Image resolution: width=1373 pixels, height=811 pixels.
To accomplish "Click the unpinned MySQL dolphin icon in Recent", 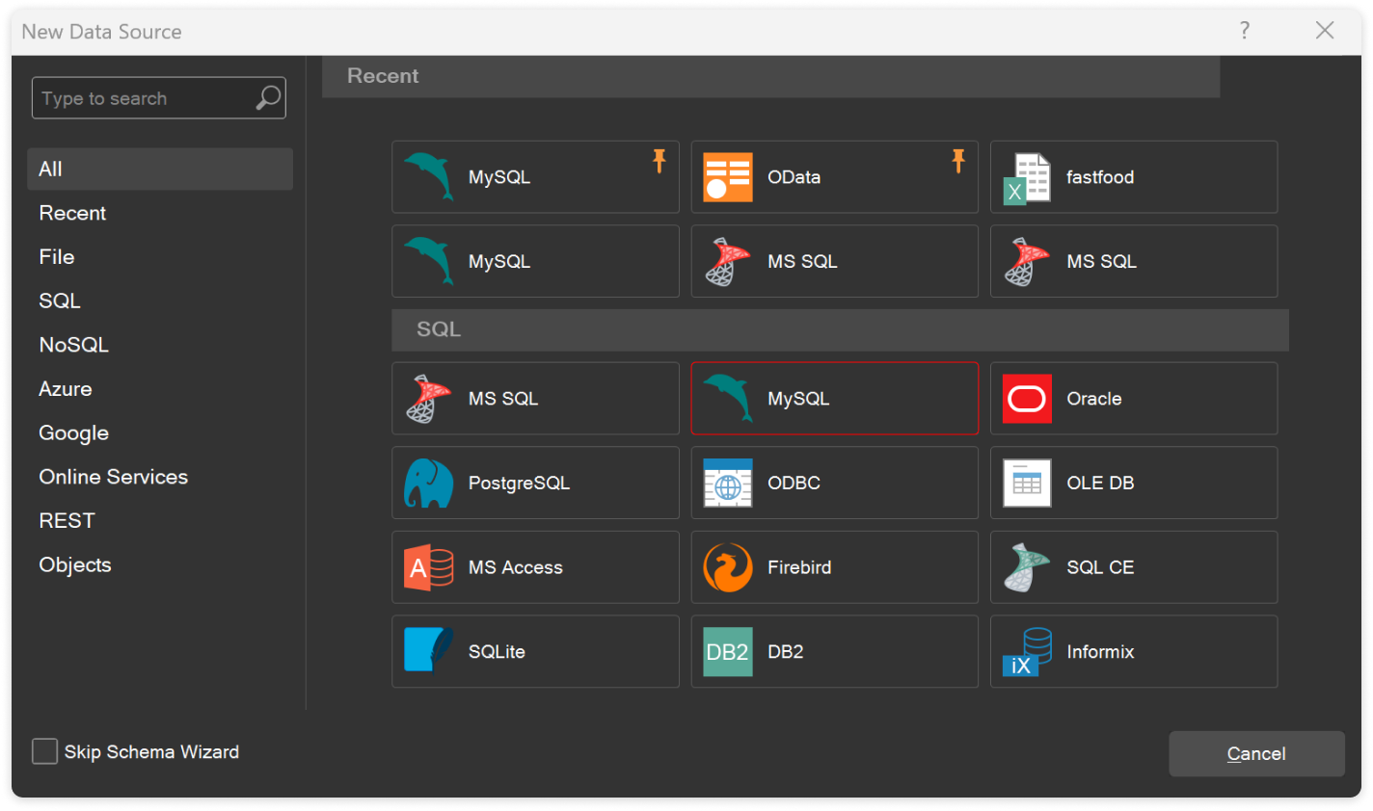I will [x=429, y=261].
